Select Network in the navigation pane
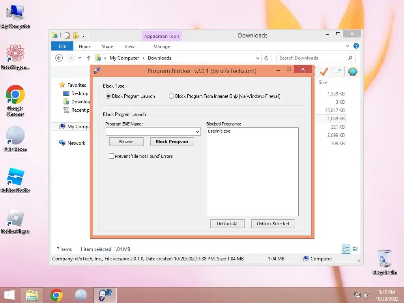 tap(76, 143)
